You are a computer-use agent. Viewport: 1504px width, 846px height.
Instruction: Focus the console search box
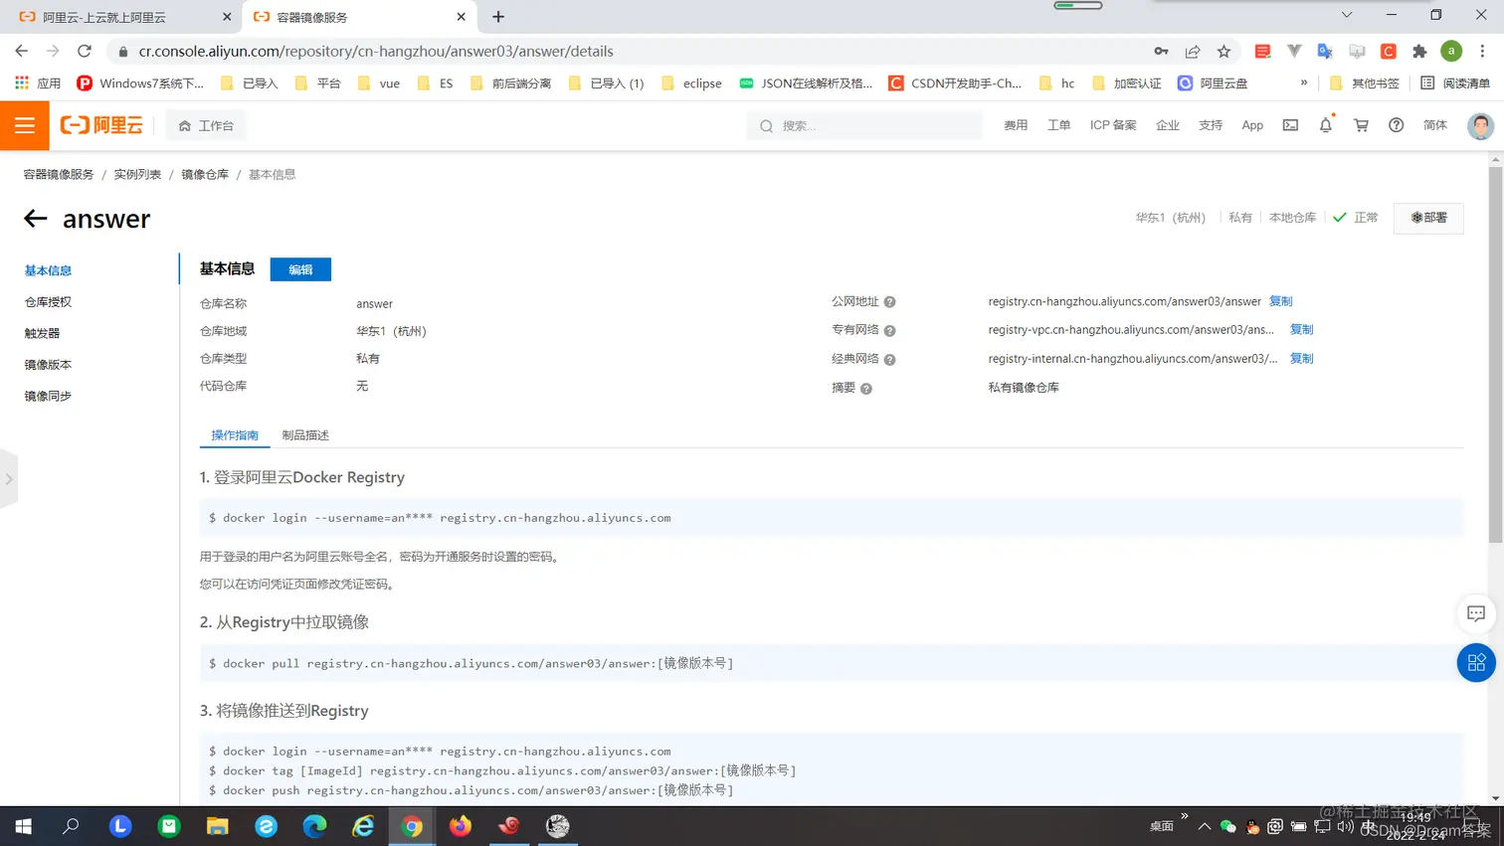tap(863, 125)
